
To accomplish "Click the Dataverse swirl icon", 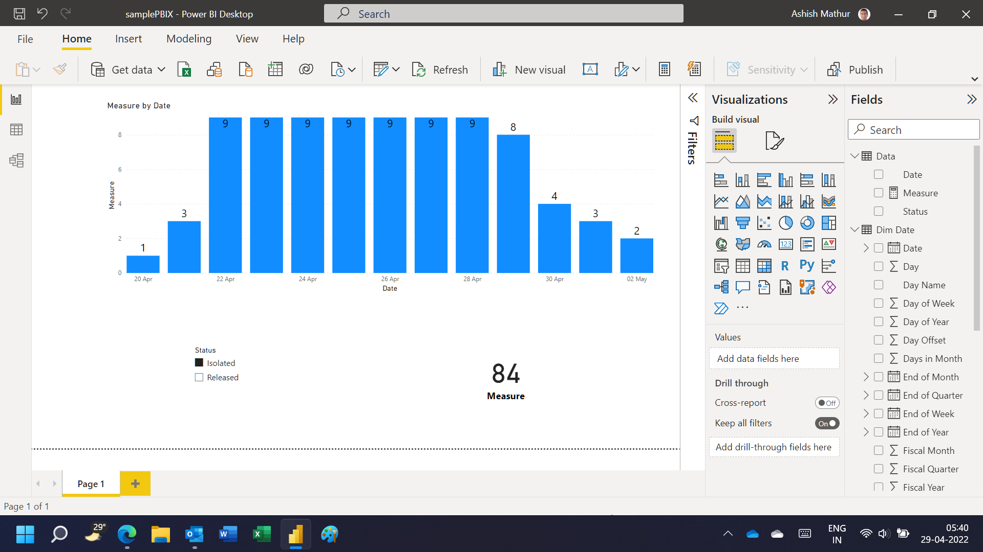I will point(306,70).
